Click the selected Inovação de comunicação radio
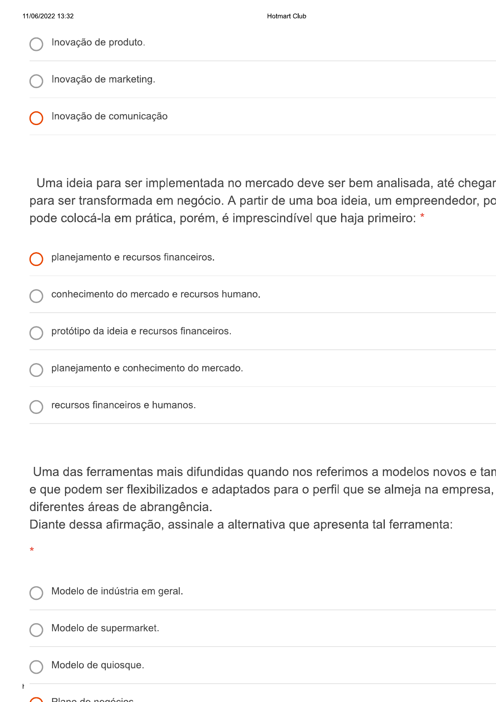Image resolution: width=496 pixels, height=702 pixels. coord(36,118)
